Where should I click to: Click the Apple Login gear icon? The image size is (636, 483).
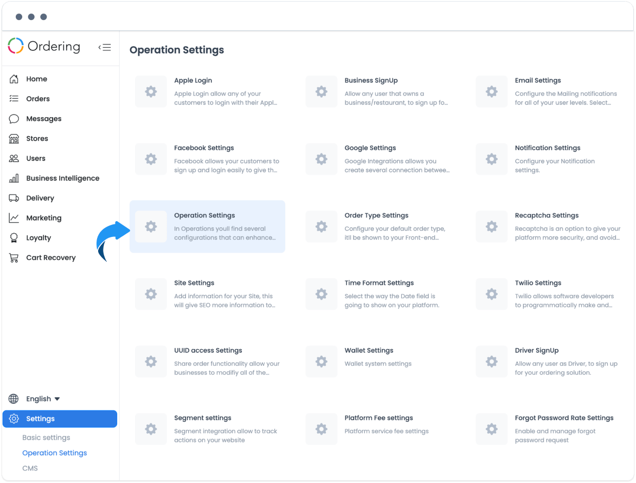151,91
